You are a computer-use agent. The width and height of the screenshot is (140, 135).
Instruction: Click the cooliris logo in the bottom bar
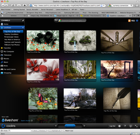coord(9,126)
